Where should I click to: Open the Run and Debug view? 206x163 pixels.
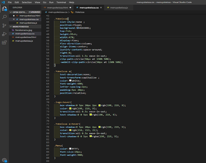pos(4,34)
